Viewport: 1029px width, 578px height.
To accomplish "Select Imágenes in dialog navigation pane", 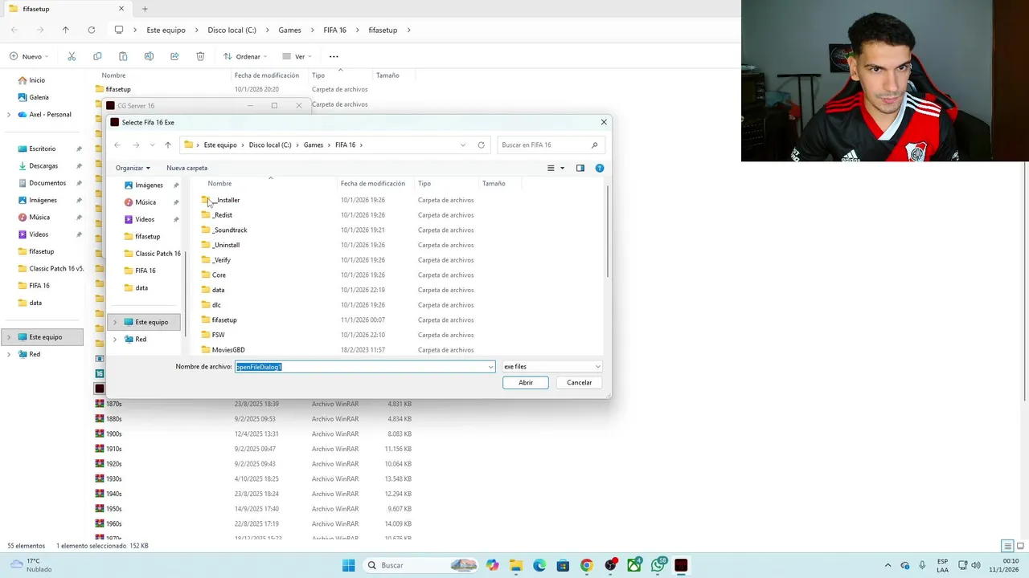I will (143, 185).
